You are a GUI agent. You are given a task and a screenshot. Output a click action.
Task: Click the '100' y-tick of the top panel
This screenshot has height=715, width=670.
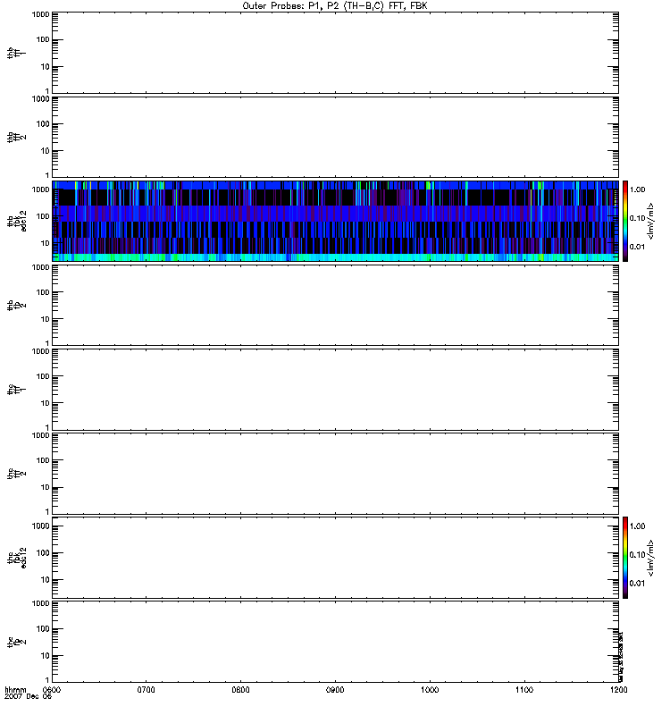(43, 39)
